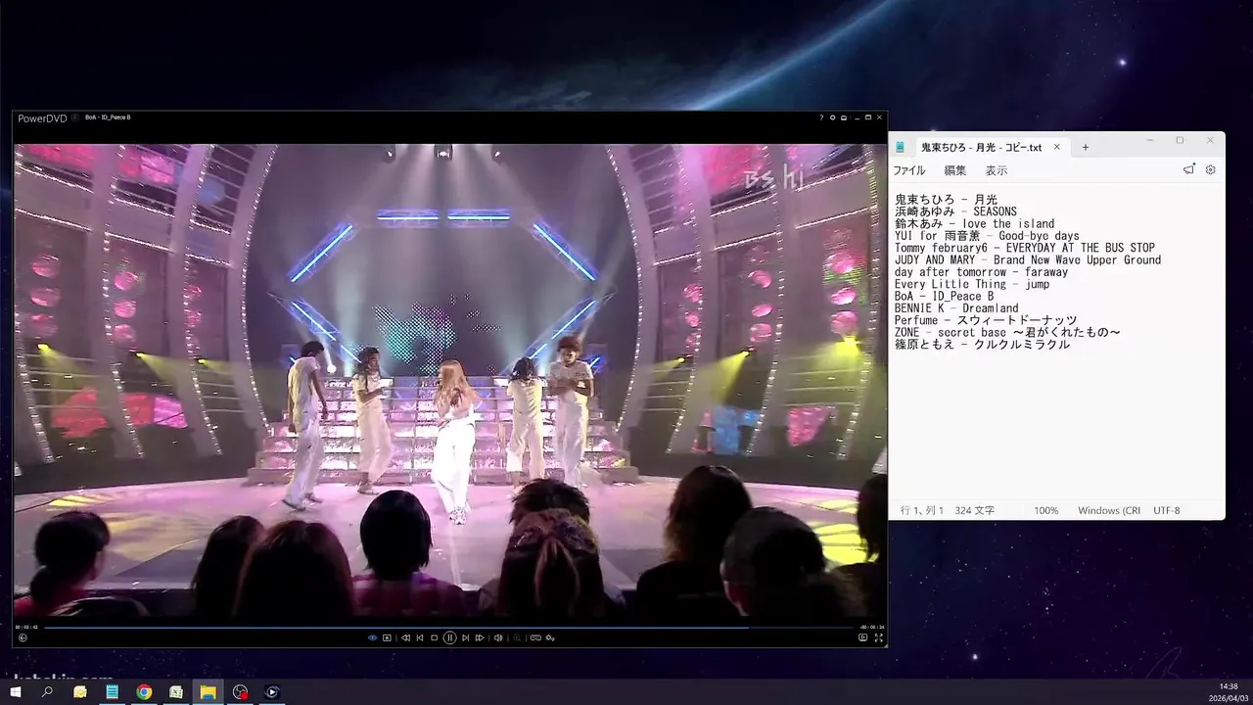Click line 'Every Little Thing - jump'
Viewport: 1253px width, 705px height.
pos(972,284)
